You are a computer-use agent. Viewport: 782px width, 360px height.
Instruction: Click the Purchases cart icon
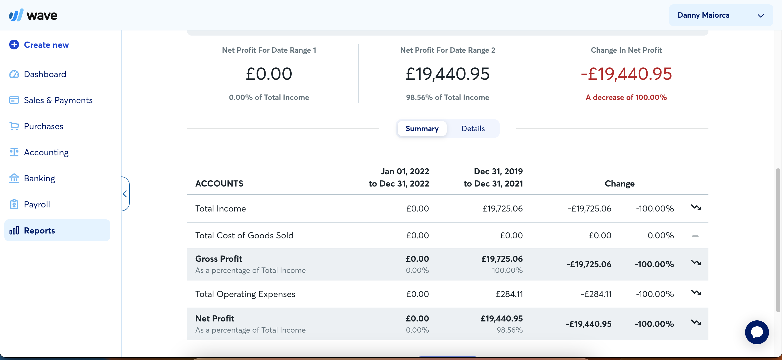click(x=14, y=126)
